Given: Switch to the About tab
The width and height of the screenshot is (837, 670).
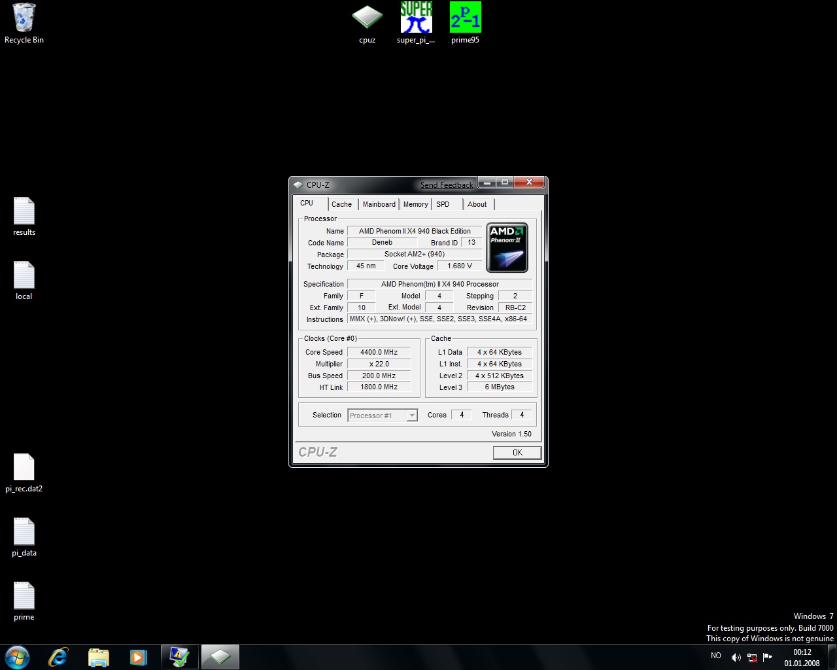Looking at the screenshot, I should [x=477, y=204].
